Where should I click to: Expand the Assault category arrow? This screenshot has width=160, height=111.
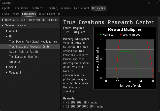click(7, 31)
